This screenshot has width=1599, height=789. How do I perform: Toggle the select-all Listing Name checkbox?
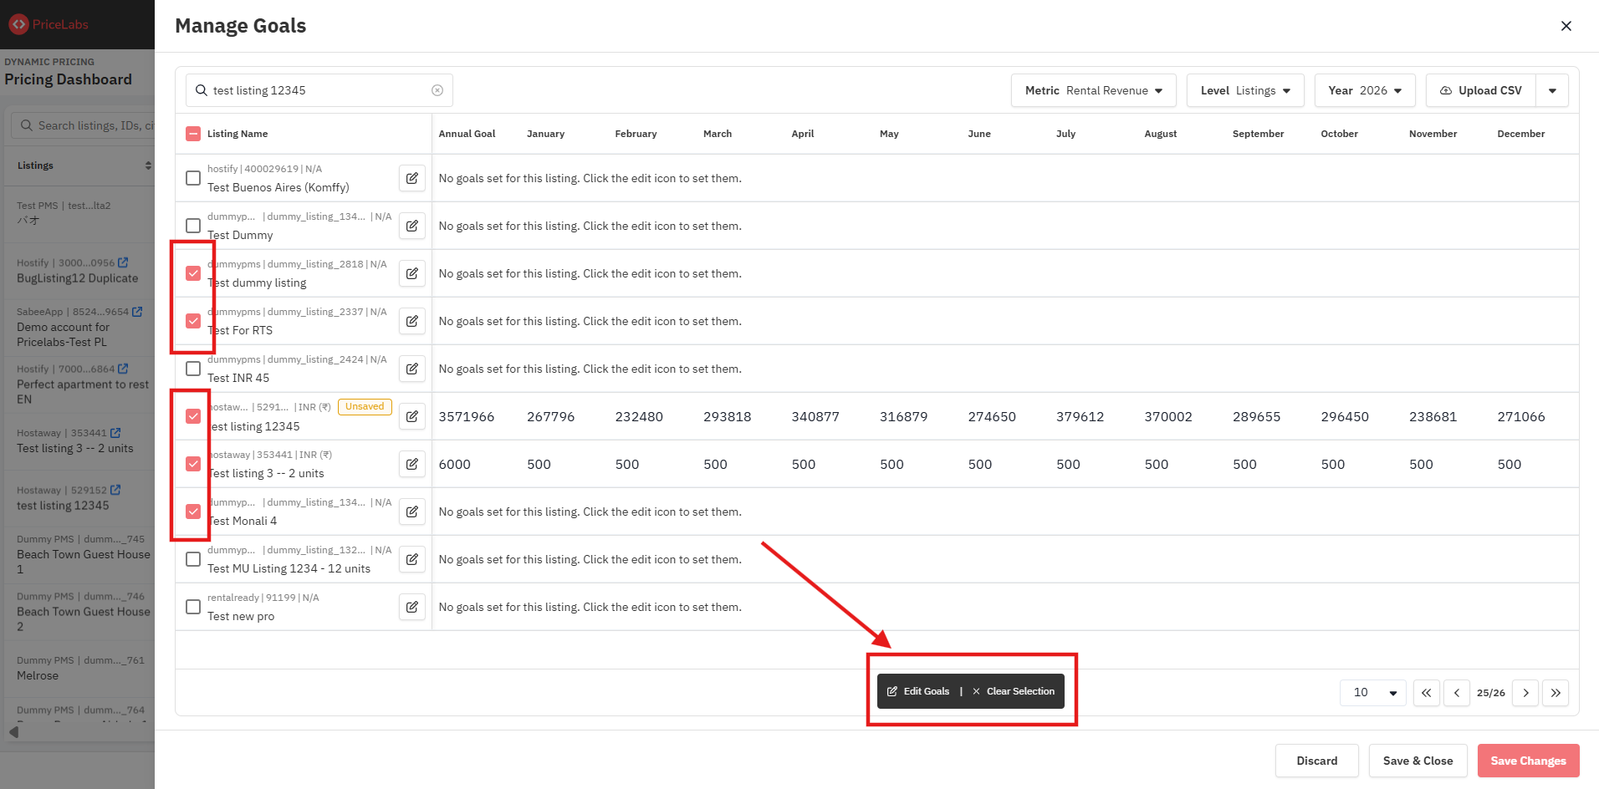(x=193, y=134)
